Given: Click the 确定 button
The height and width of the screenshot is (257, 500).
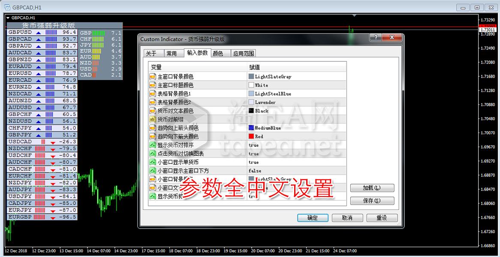Looking at the screenshot, I should pyautogui.click(x=313, y=218).
